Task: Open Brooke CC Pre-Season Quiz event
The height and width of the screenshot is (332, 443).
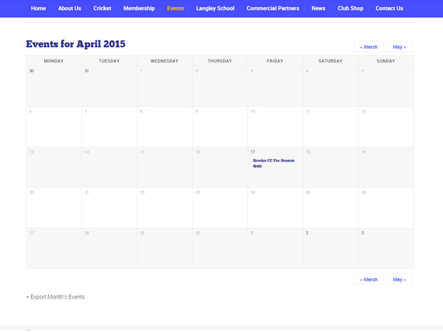Action: [274, 163]
